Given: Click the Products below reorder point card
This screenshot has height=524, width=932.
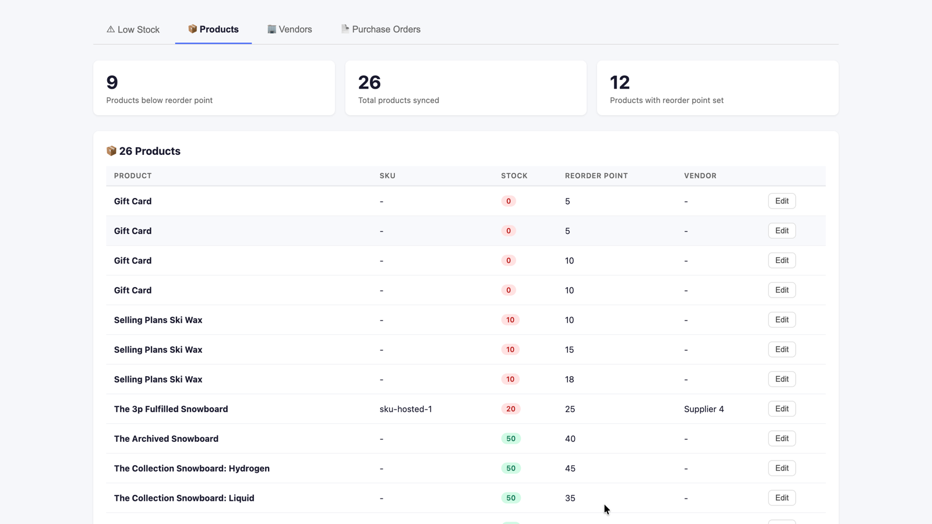Looking at the screenshot, I should 214,88.
